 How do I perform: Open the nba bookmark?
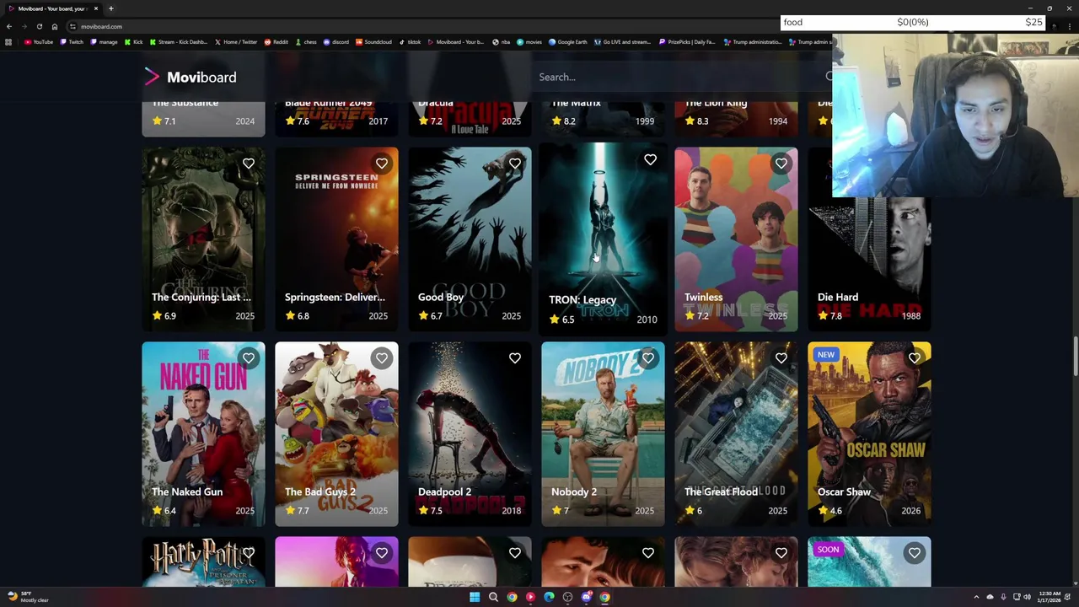(x=502, y=42)
